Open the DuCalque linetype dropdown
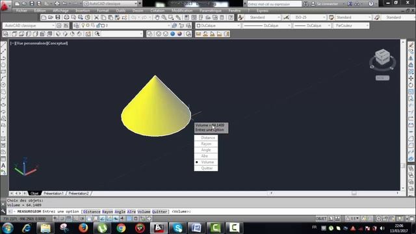Screen dimensions: 416x234 [x=289, y=25]
